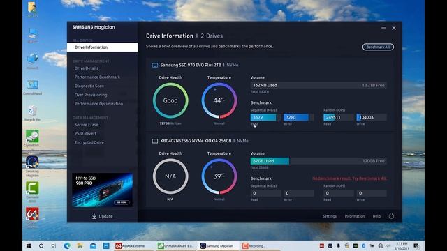
Task: Open the user folder desktop icon
Action: [32, 8]
